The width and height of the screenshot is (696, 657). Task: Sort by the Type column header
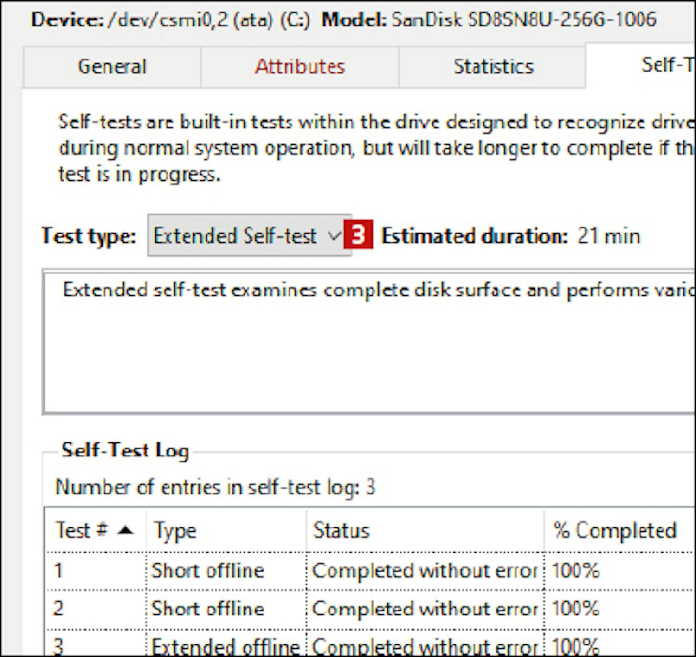pos(175,530)
